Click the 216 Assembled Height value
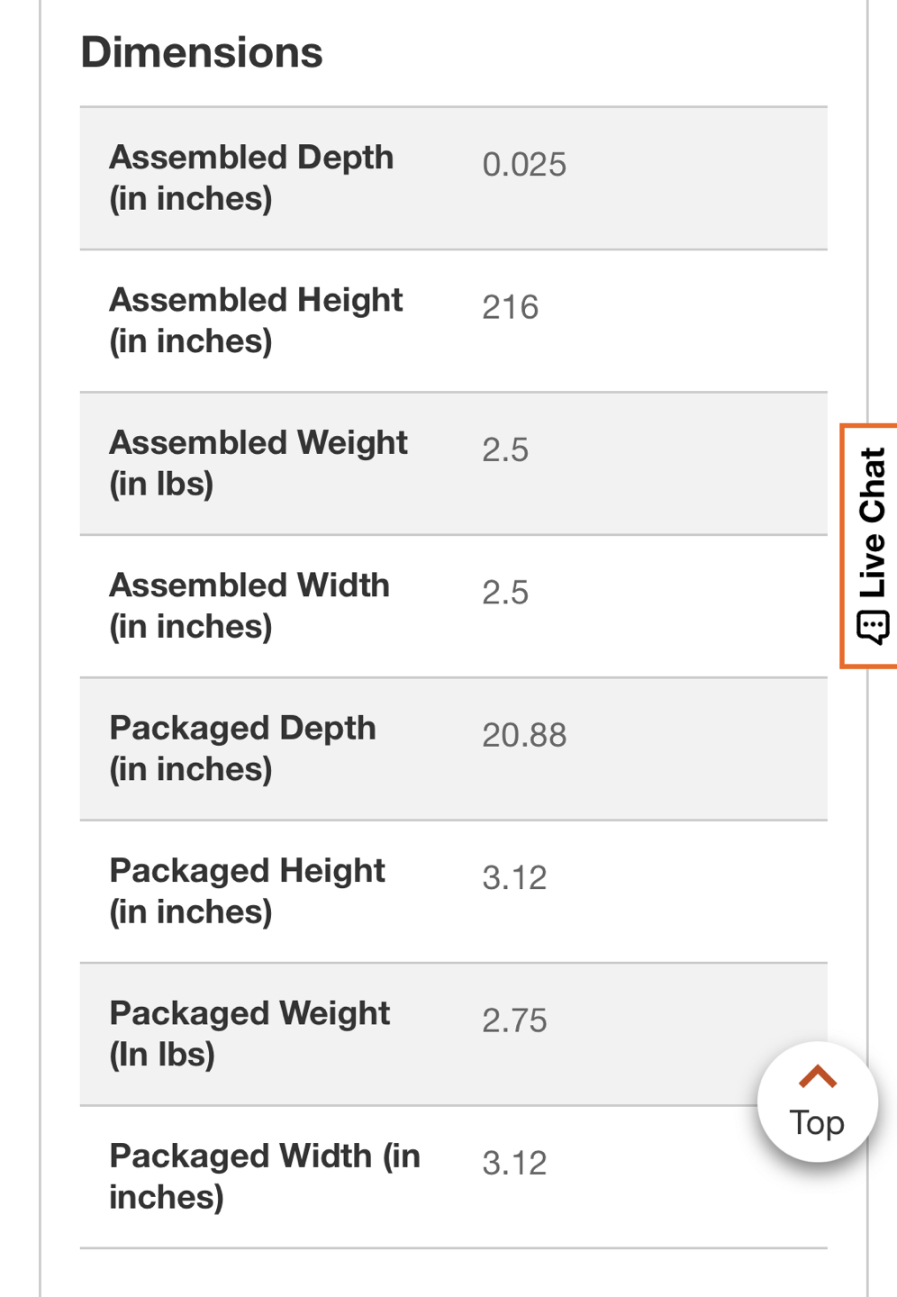 [x=510, y=308]
